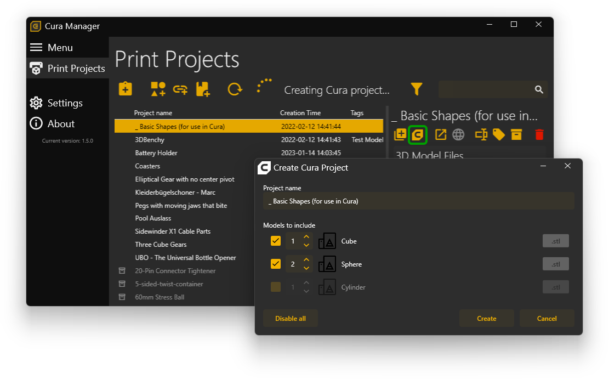Screen dimensions: 609x379
Task: Uncheck the Sphere model checkbox
Action: coord(276,264)
